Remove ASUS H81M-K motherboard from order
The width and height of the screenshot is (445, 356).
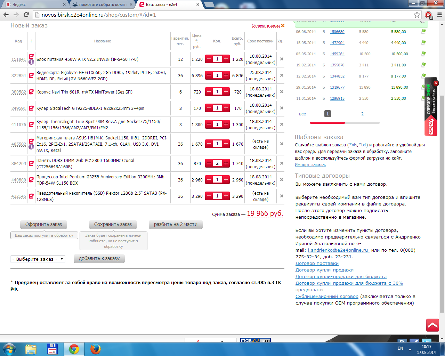point(282,144)
